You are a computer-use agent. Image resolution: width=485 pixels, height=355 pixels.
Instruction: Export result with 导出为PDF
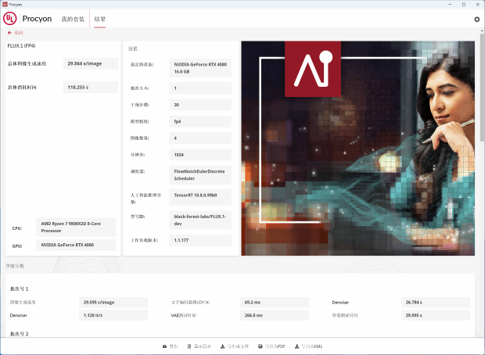tap(271, 346)
